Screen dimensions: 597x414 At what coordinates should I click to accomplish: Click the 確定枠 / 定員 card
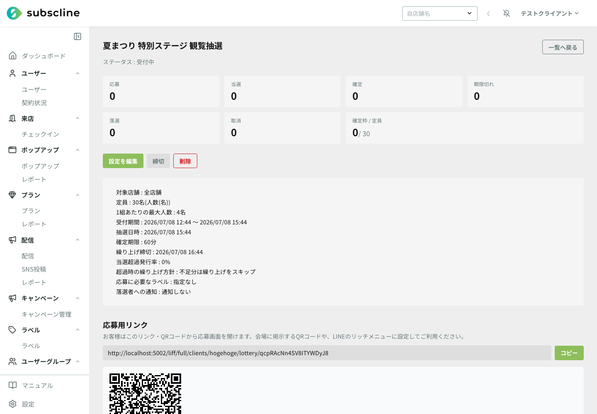[x=465, y=128]
